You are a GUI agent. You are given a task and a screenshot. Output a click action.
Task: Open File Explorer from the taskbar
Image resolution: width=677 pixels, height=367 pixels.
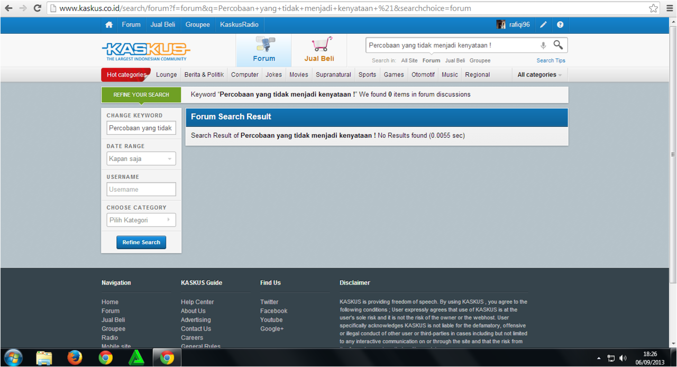click(x=44, y=357)
